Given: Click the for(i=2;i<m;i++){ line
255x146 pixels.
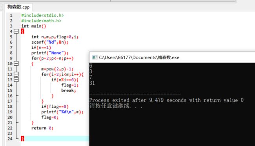Looking at the screenshot, I should tap(62, 74).
